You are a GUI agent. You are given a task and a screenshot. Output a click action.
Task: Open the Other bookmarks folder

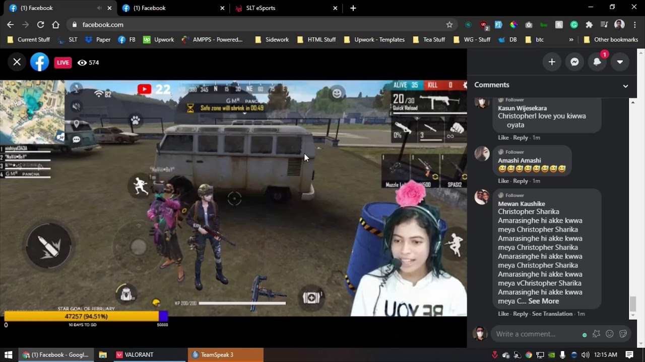pos(610,39)
